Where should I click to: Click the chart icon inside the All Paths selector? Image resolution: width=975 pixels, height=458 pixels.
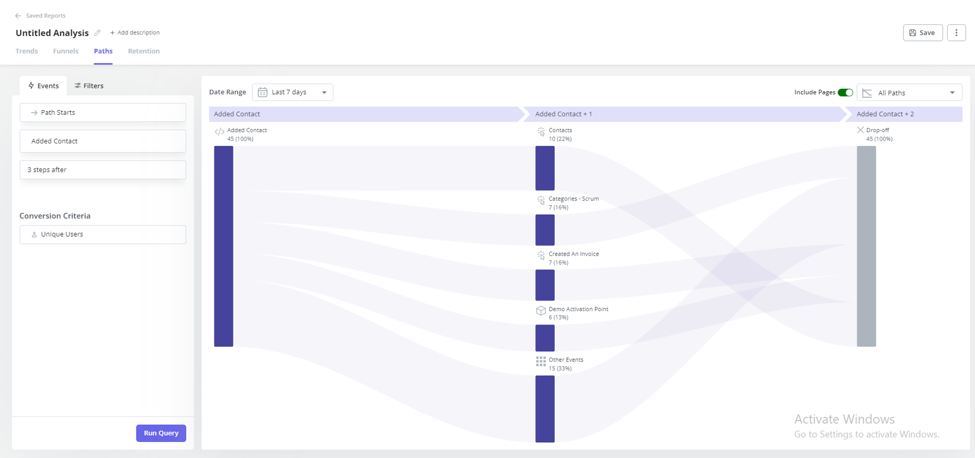coord(866,92)
